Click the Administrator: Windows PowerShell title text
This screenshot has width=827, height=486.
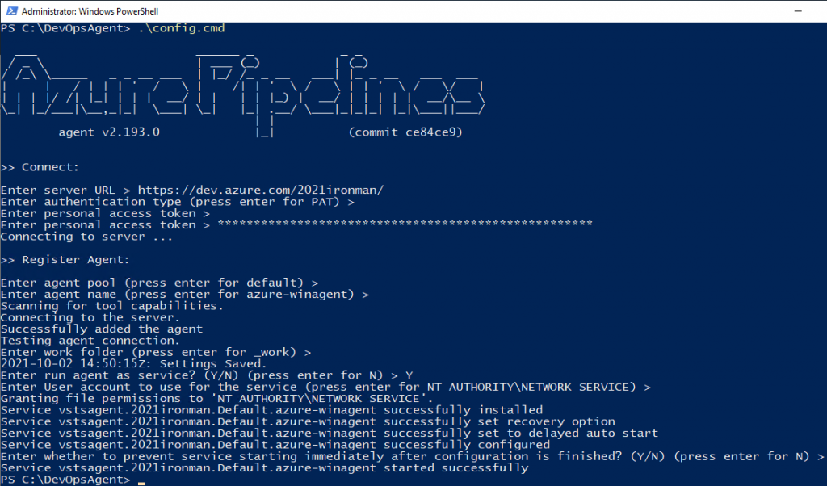pyautogui.click(x=90, y=11)
